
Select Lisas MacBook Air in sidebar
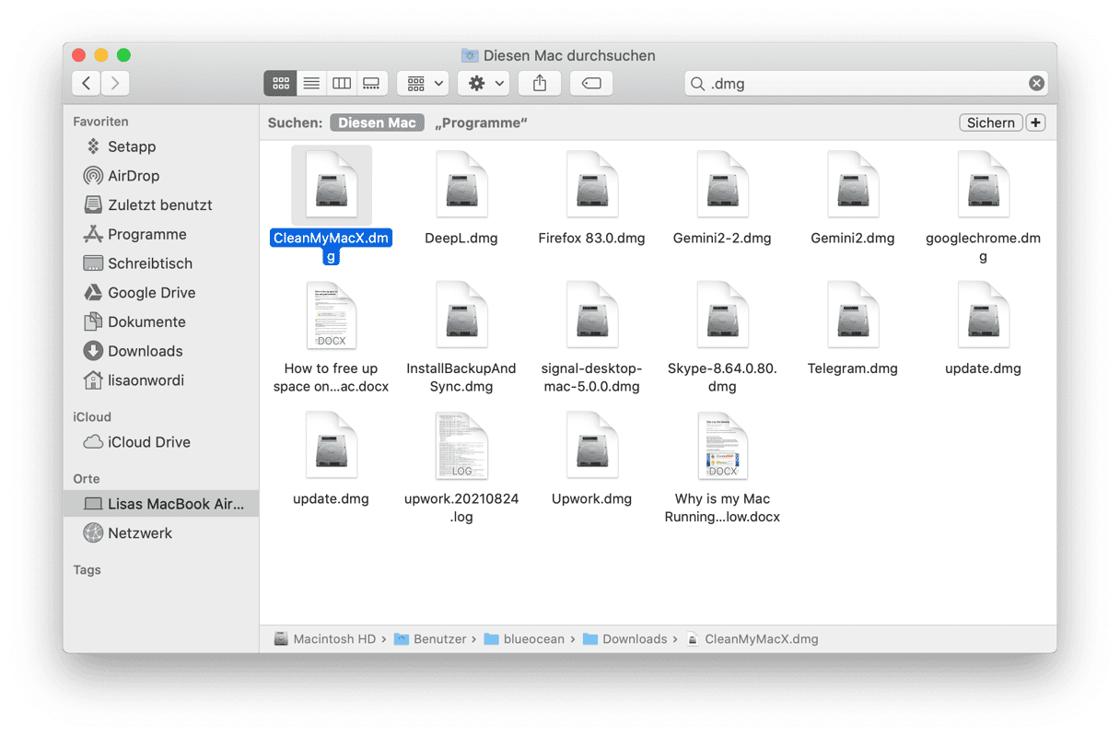[x=162, y=504]
